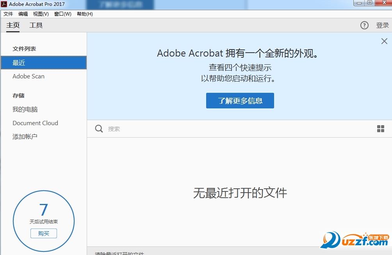Close the new look banner
Screen dimensions: 392x255
point(384,41)
